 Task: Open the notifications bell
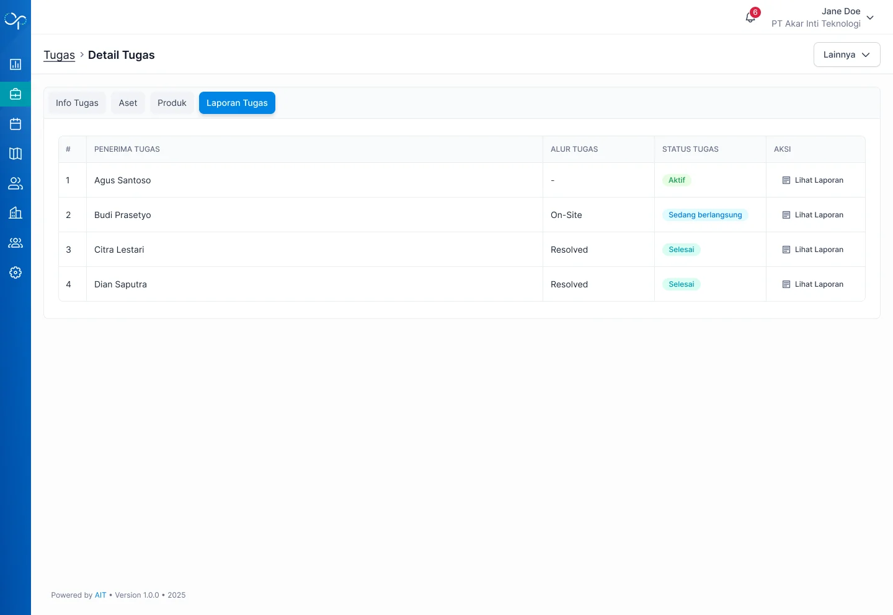[x=750, y=17]
